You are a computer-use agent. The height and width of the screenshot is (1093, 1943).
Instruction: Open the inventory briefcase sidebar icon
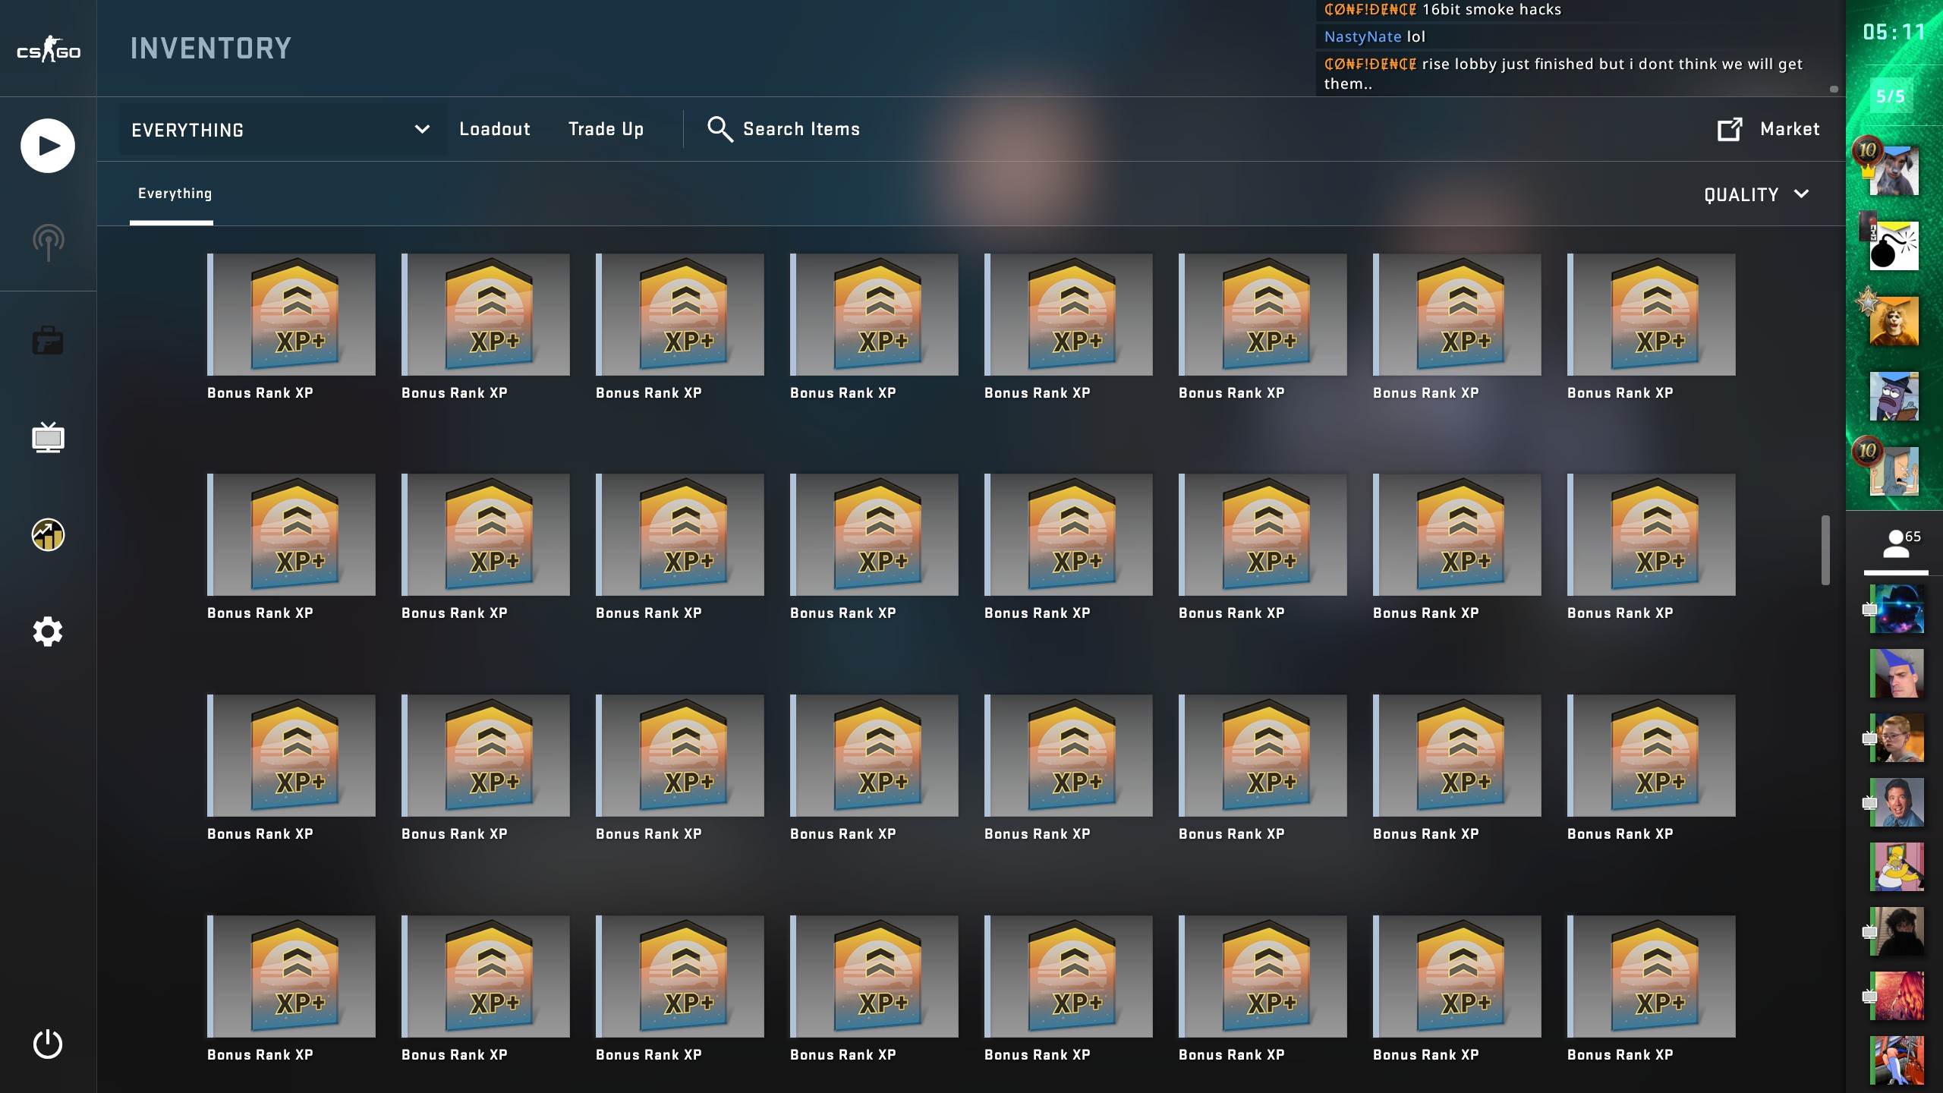coord(48,341)
